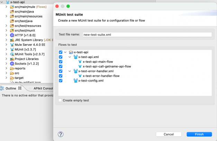Screen dimensions: 217x141
Task: Click the x-test-api.xml Mule file icon
Action: pyautogui.click(x=75, y=57)
